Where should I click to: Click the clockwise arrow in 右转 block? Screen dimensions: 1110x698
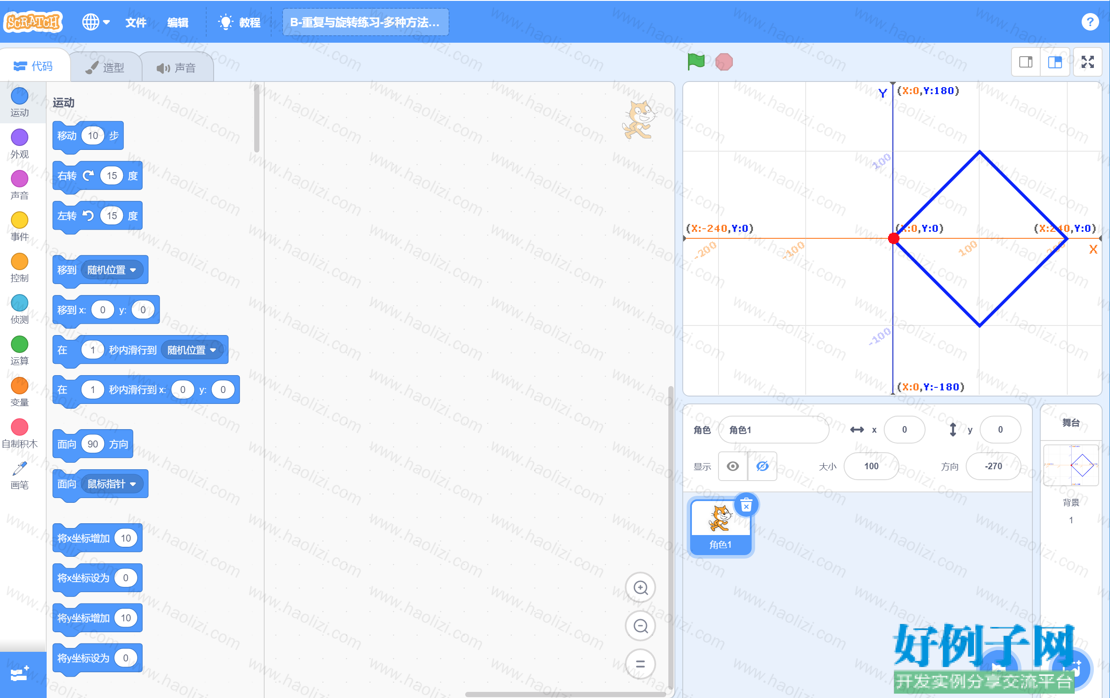pyautogui.click(x=88, y=176)
